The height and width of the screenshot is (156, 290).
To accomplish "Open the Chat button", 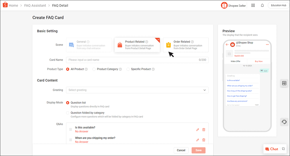I will 272,149.
